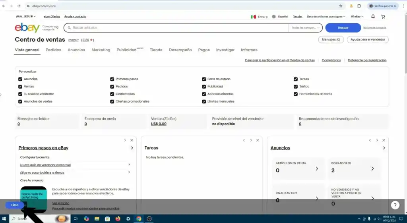
Task: Open the shopping cart icon
Action: 383,16
